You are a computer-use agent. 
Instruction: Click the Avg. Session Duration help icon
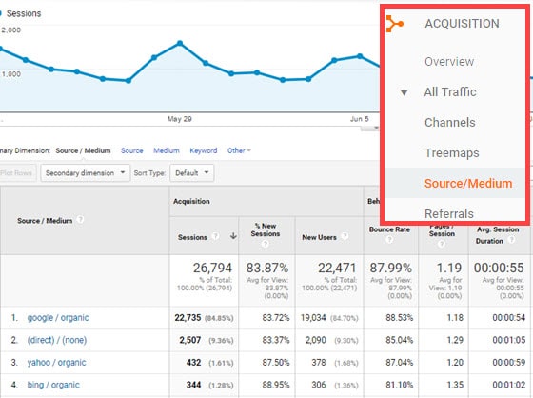(x=511, y=240)
